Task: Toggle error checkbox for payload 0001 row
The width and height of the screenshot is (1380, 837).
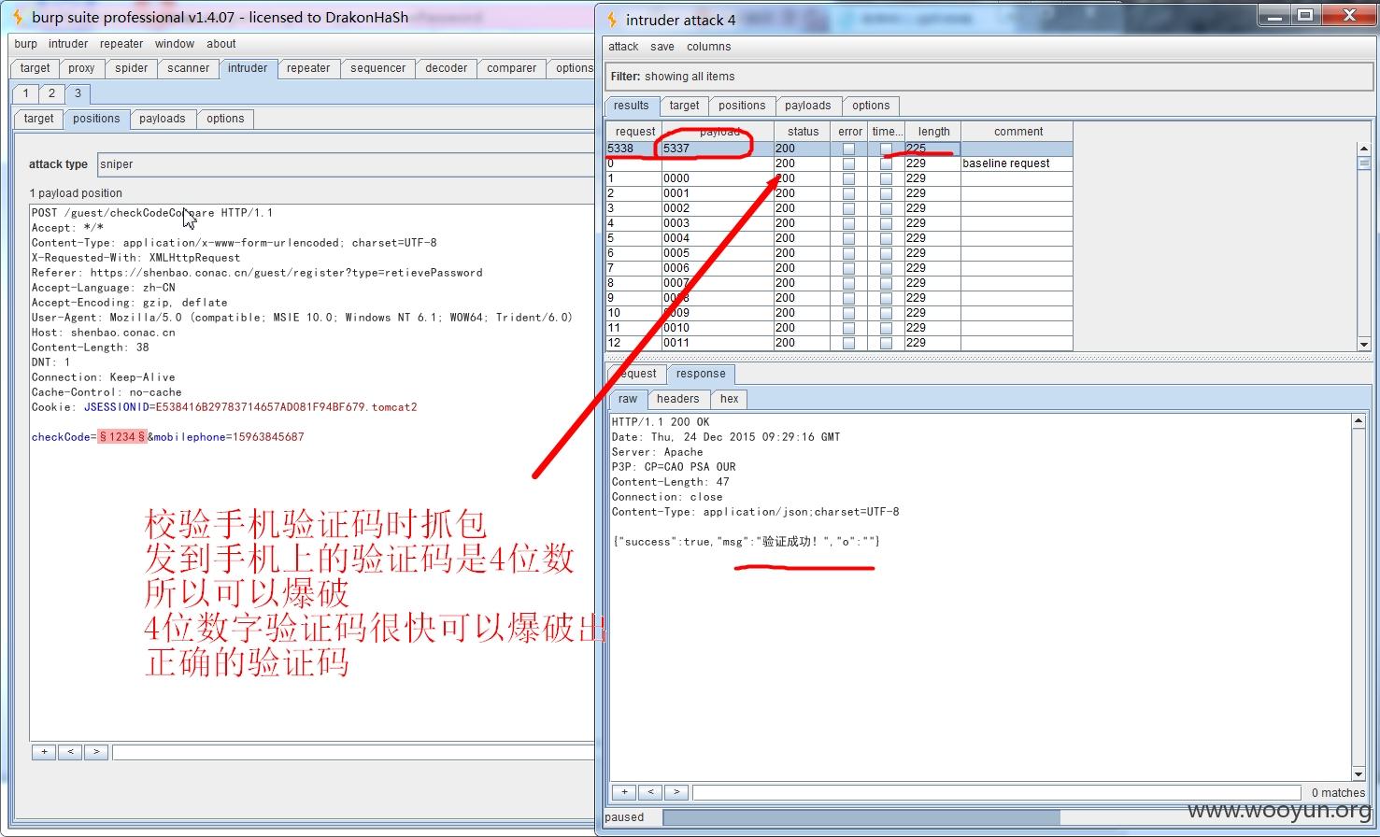Action: click(x=848, y=193)
